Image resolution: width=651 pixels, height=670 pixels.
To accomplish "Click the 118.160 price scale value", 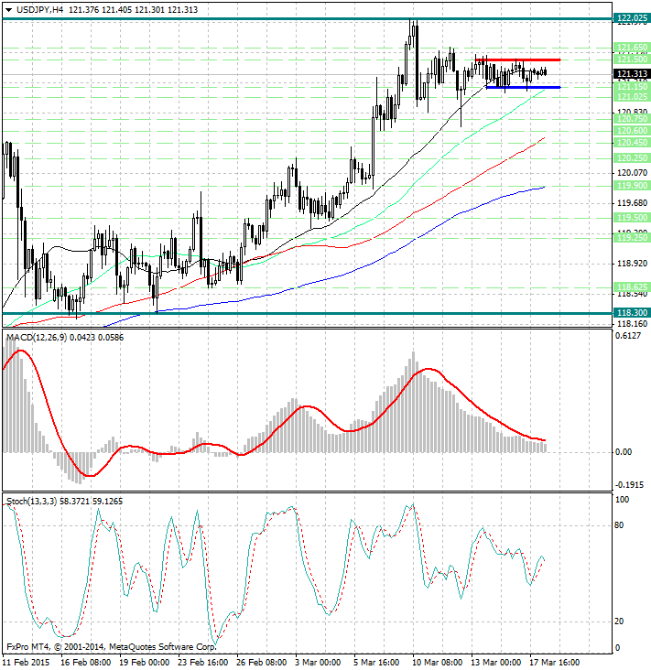I will click(632, 323).
